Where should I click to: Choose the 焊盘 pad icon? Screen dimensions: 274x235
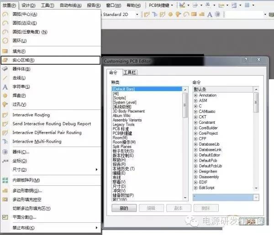click(x=5, y=96)
